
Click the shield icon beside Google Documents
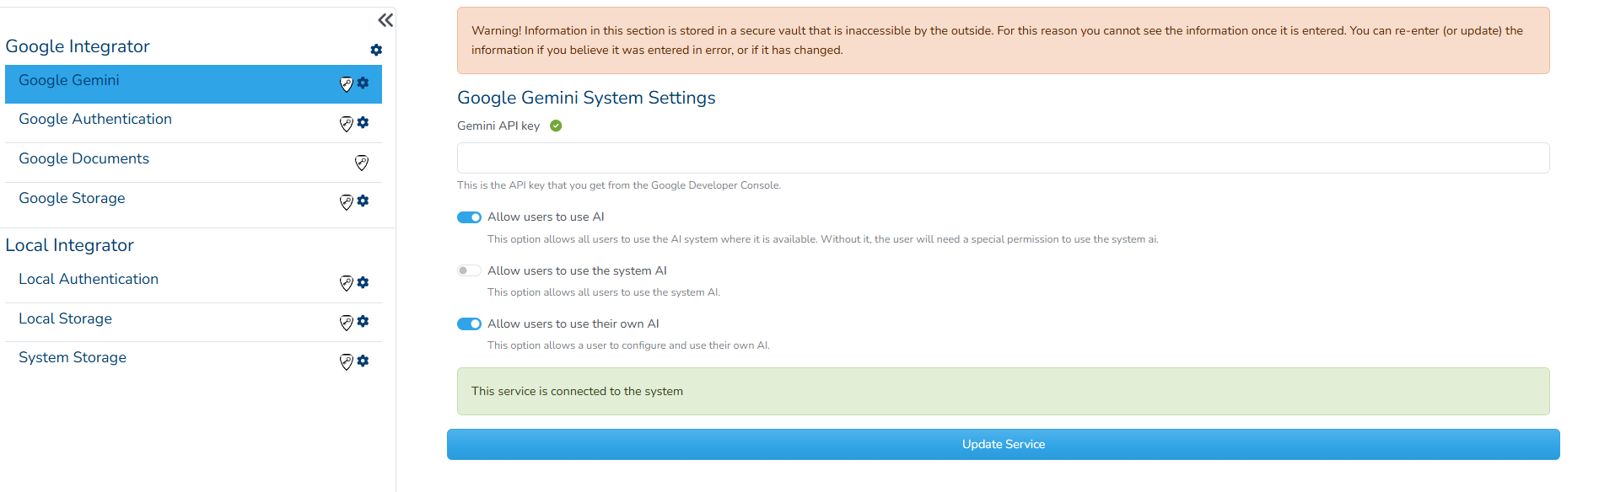[362, 163]
